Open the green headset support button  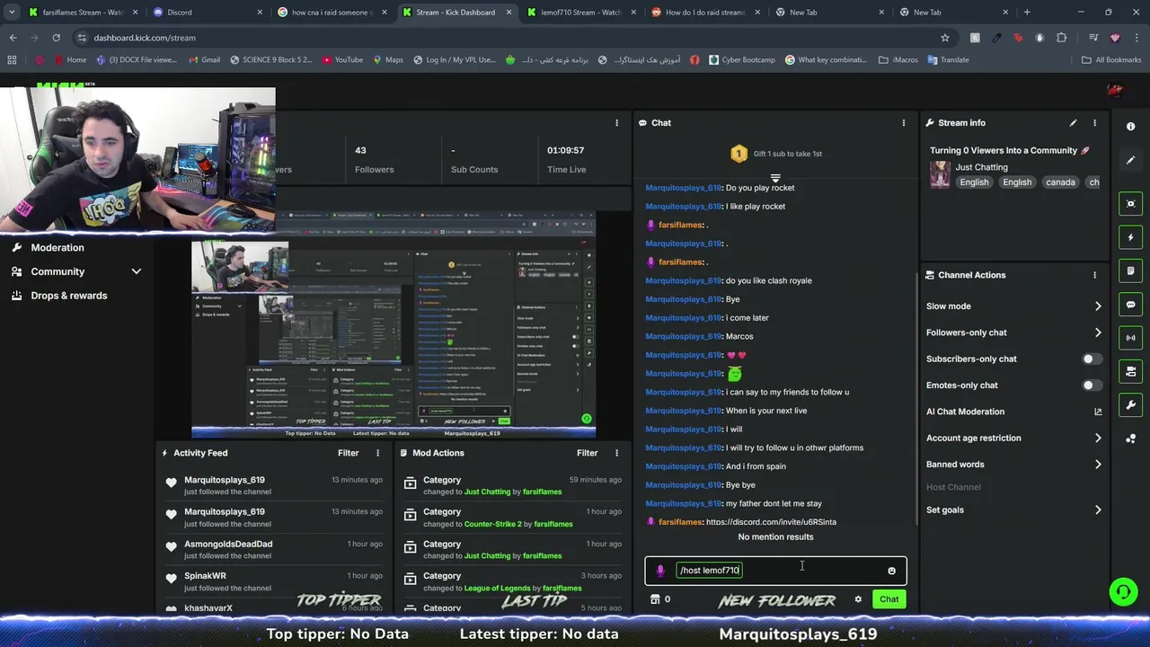pyautogui.click(x=1123, y=591)
